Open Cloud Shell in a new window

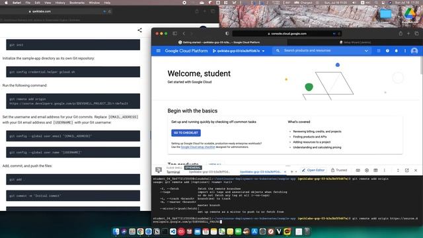click(x=407, y=171)
